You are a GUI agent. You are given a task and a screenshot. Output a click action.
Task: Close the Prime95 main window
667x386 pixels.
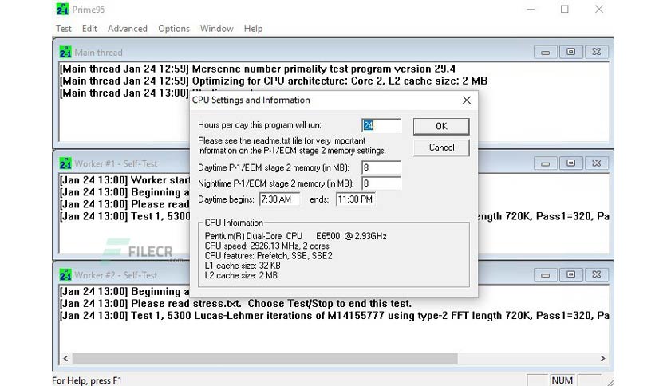pos(599,9)
